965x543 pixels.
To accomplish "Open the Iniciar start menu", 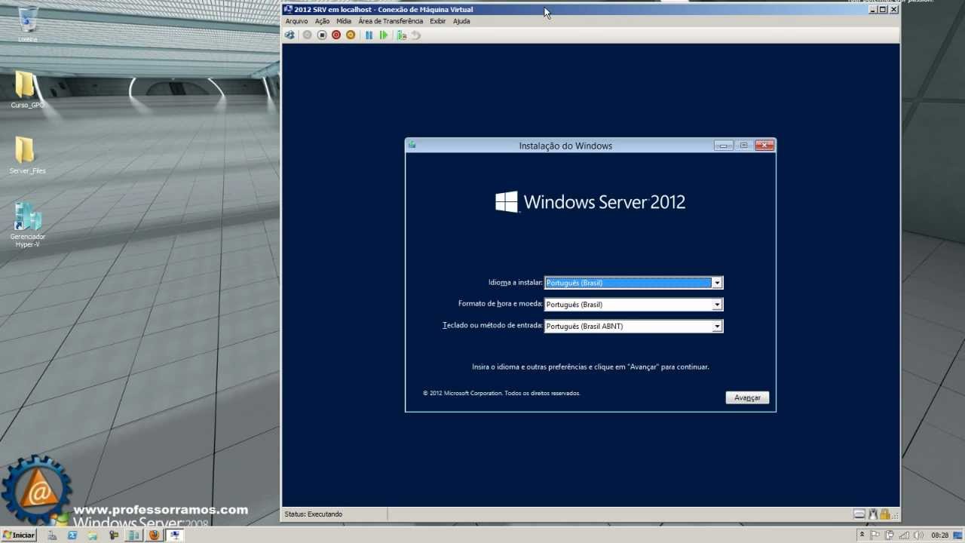I will pyautogui.click(x=19, y=535).
